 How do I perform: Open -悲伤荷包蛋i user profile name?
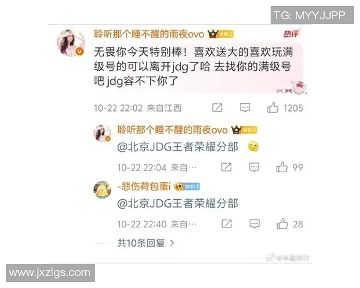[x=144, y=186]
